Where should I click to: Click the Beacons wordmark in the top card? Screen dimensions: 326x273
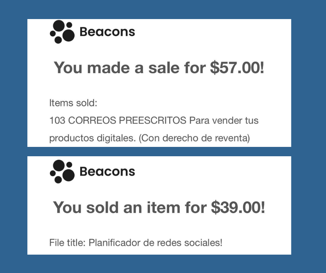[107, 32]
